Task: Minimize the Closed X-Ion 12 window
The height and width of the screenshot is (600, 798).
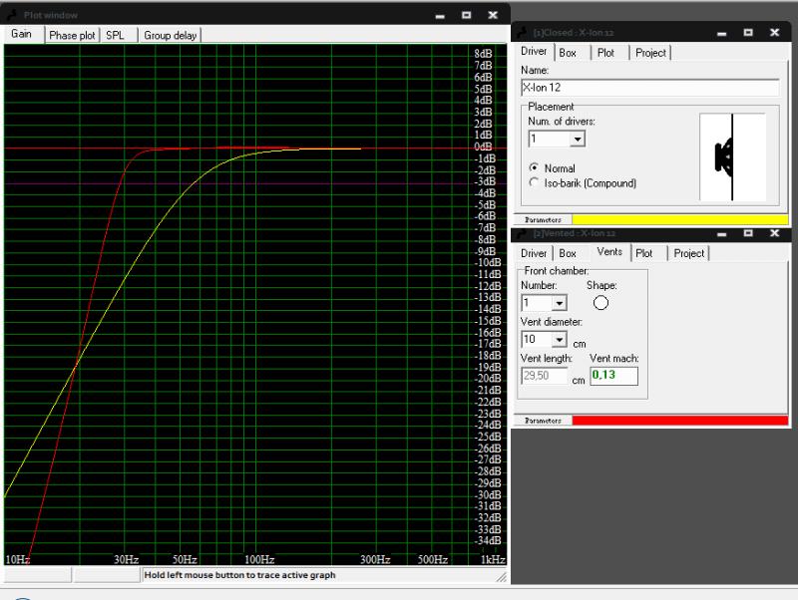Action: [721, 33]
